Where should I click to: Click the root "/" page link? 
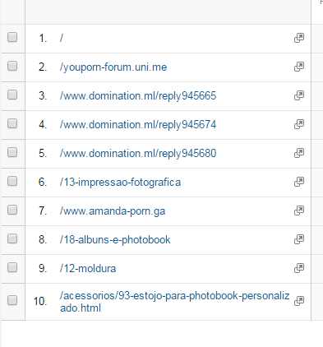pos(62,38)
